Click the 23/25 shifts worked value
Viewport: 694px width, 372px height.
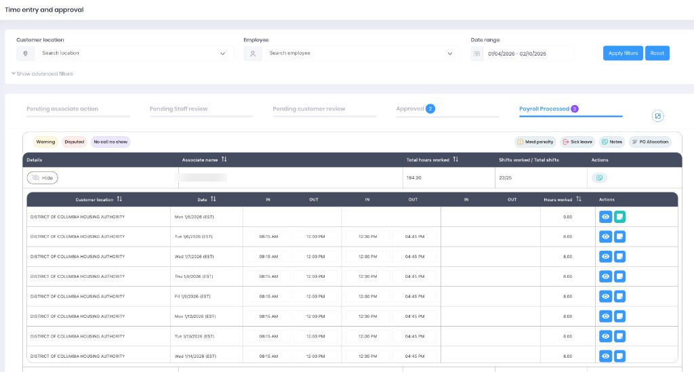click(505, 178)
